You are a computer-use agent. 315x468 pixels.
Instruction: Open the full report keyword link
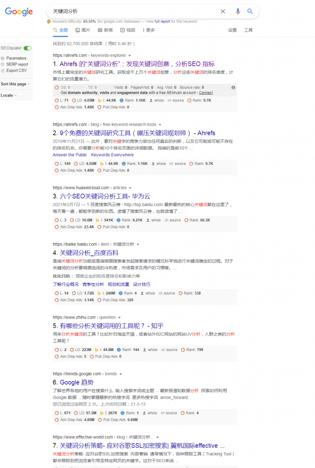point(162,21)
